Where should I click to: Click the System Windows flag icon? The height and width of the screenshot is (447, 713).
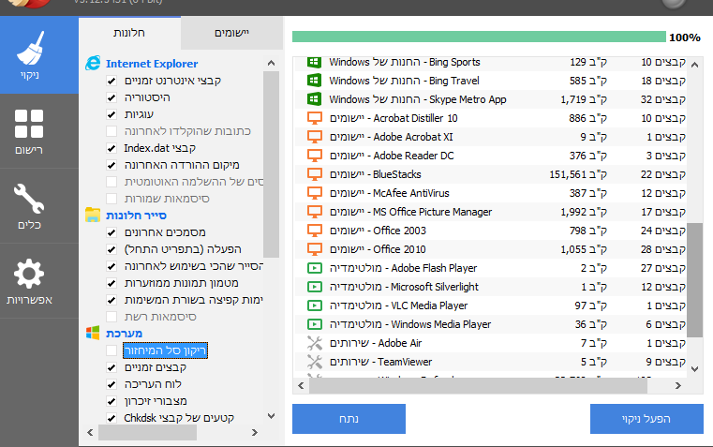tap(93, 333)
